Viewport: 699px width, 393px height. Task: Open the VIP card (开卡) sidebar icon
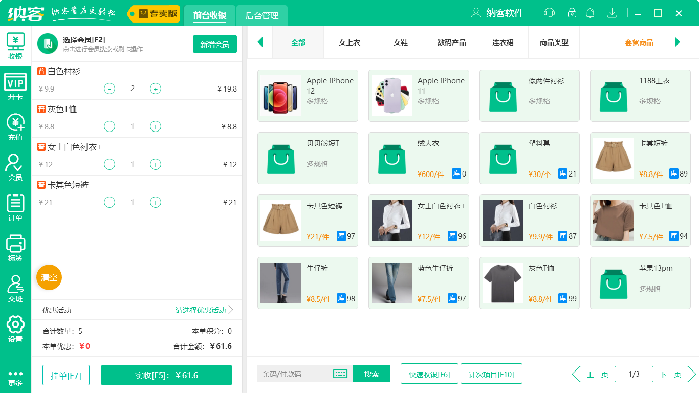coord(15,86)
